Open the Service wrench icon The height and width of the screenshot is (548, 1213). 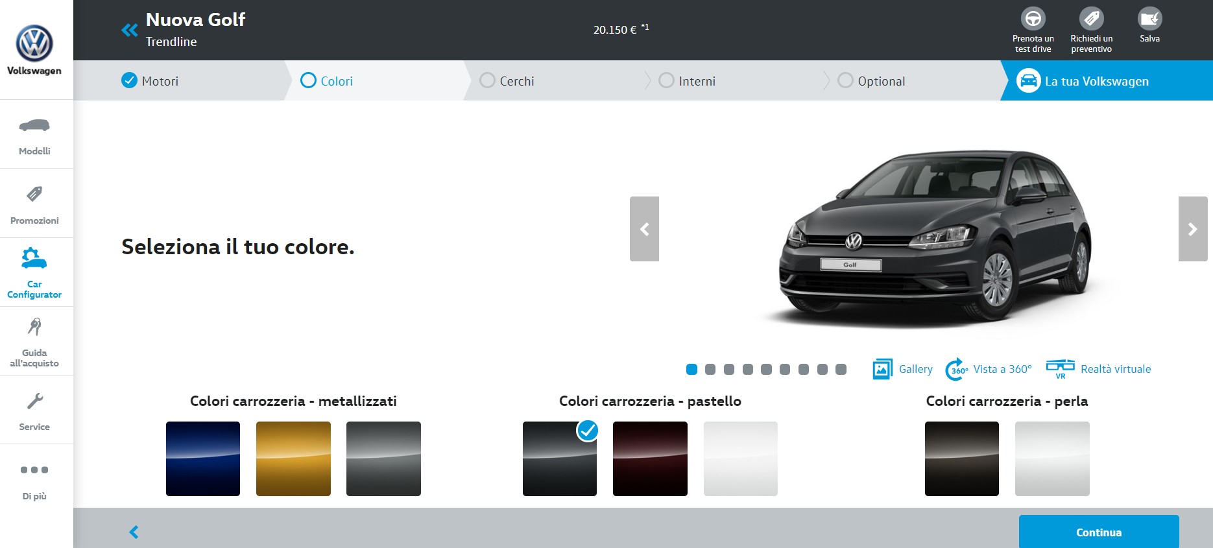click(34, 401)
